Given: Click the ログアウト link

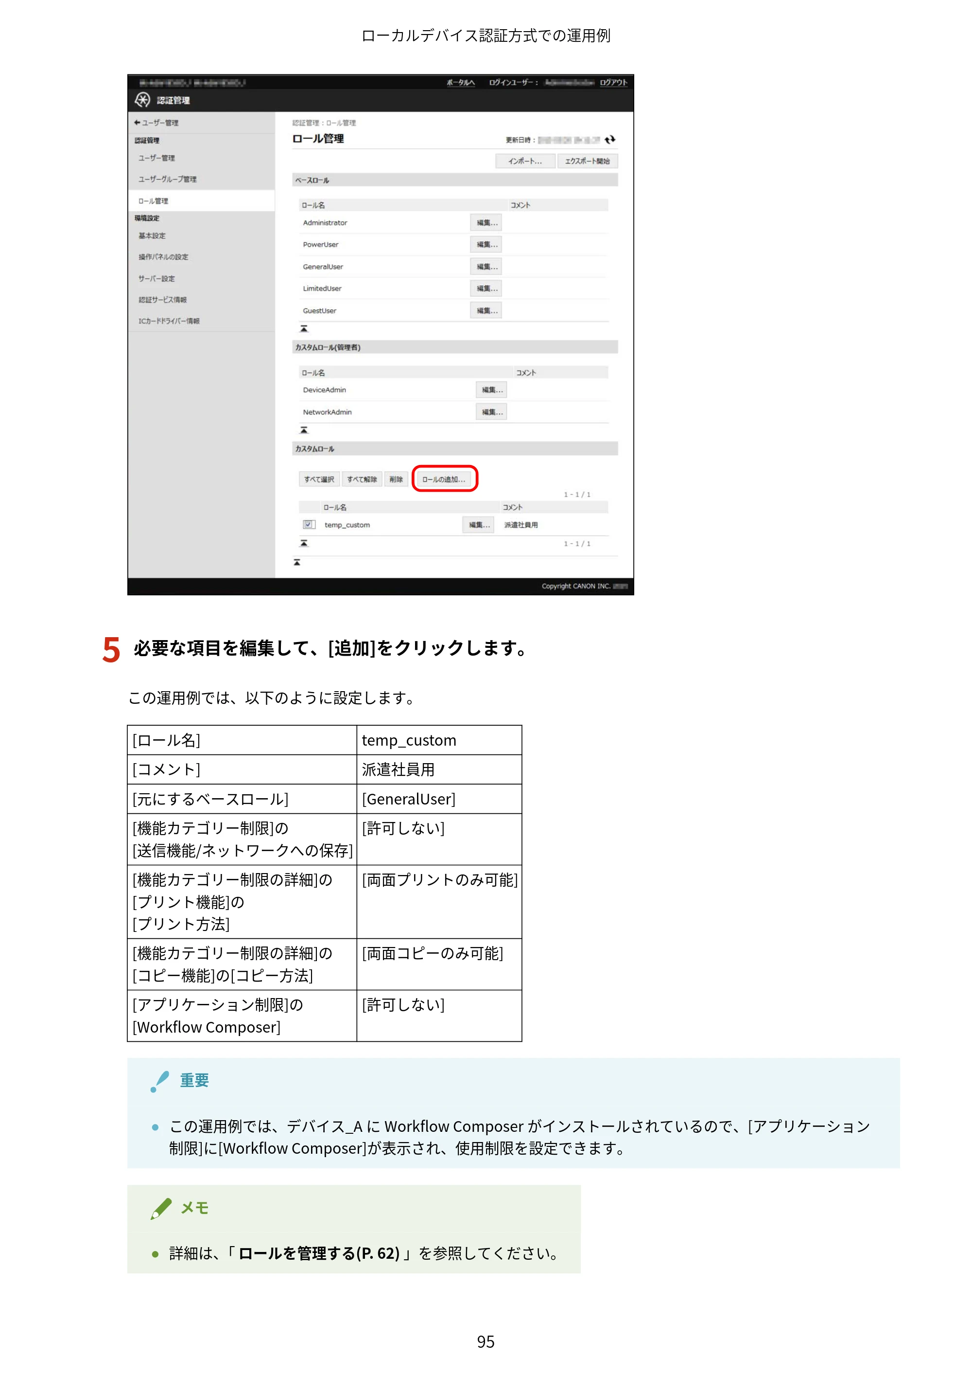Looking at the screenshot, I should tap(614, 83).
